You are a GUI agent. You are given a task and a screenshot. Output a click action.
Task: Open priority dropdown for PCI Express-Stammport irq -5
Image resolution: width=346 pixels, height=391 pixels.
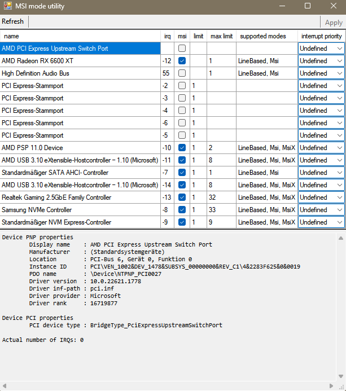click(x=322, y=135)
